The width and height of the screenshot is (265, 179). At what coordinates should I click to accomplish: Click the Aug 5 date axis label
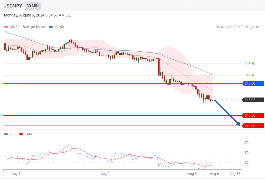pyautogui.click(x=192, y=174)
